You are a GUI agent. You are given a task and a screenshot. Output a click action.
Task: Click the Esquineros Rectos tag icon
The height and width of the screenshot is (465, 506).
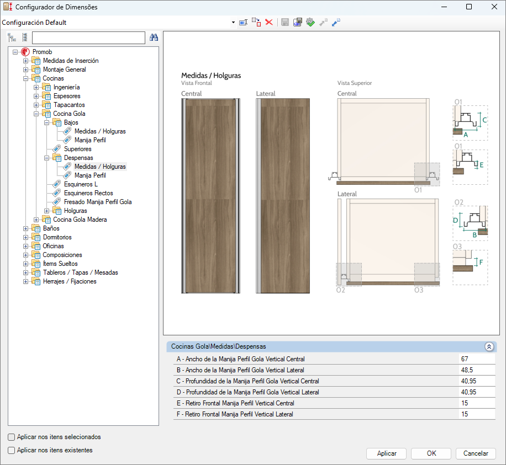[x=57, y=193]
